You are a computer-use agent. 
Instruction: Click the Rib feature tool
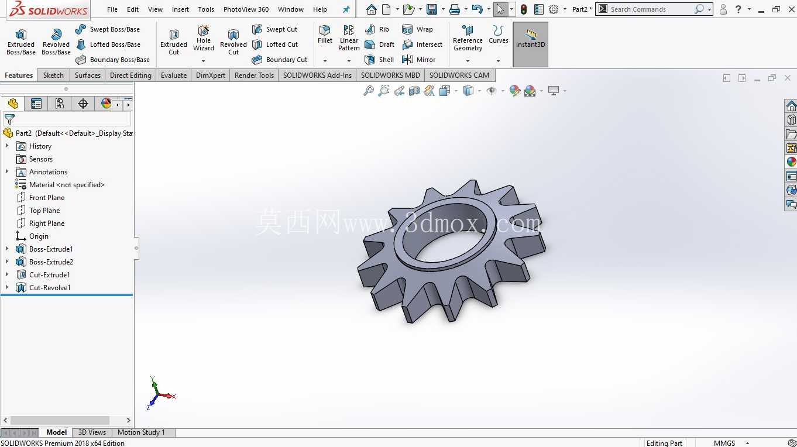(x=377, y=29)
